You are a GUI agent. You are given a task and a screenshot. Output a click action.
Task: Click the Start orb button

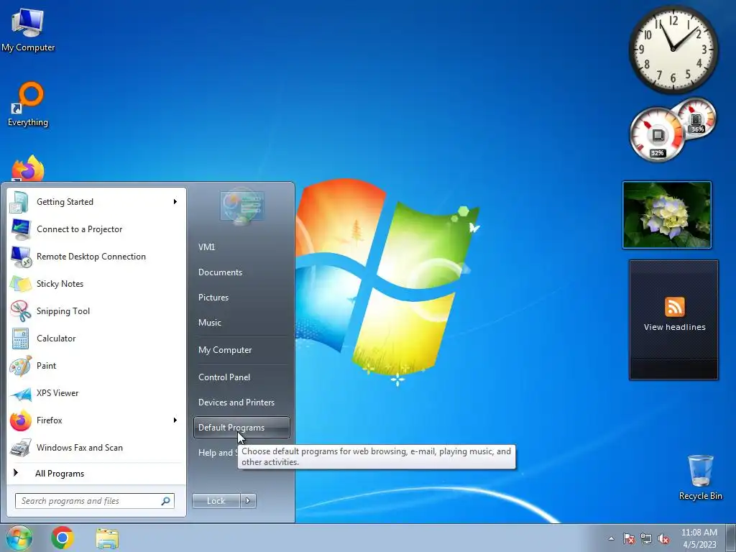pos(19,538)
